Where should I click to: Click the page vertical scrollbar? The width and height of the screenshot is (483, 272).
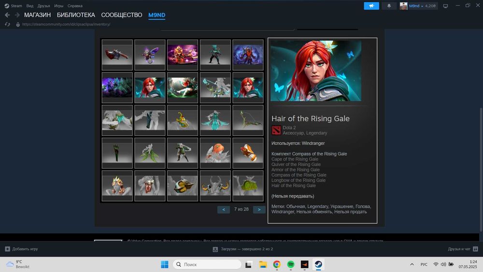(481, 170)
